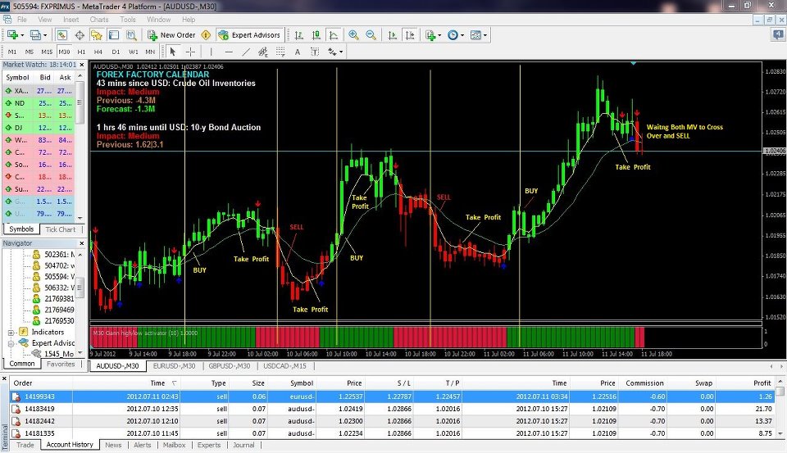Switch to Navigator Favorites tab

tap(61, 365)
